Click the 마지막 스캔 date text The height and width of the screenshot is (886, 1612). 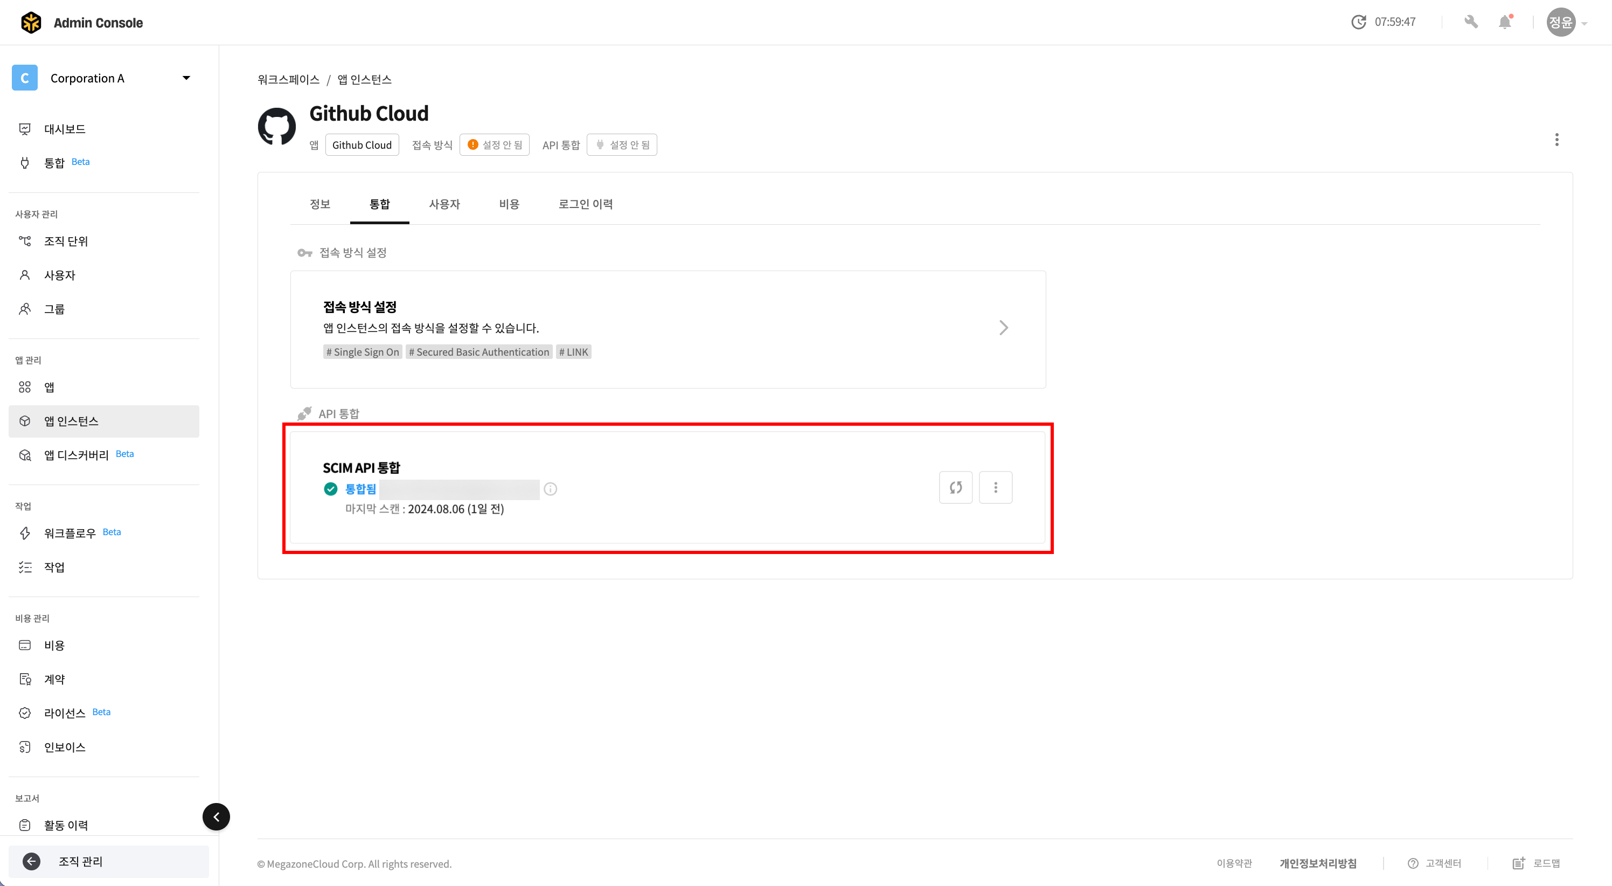point(456,509)
